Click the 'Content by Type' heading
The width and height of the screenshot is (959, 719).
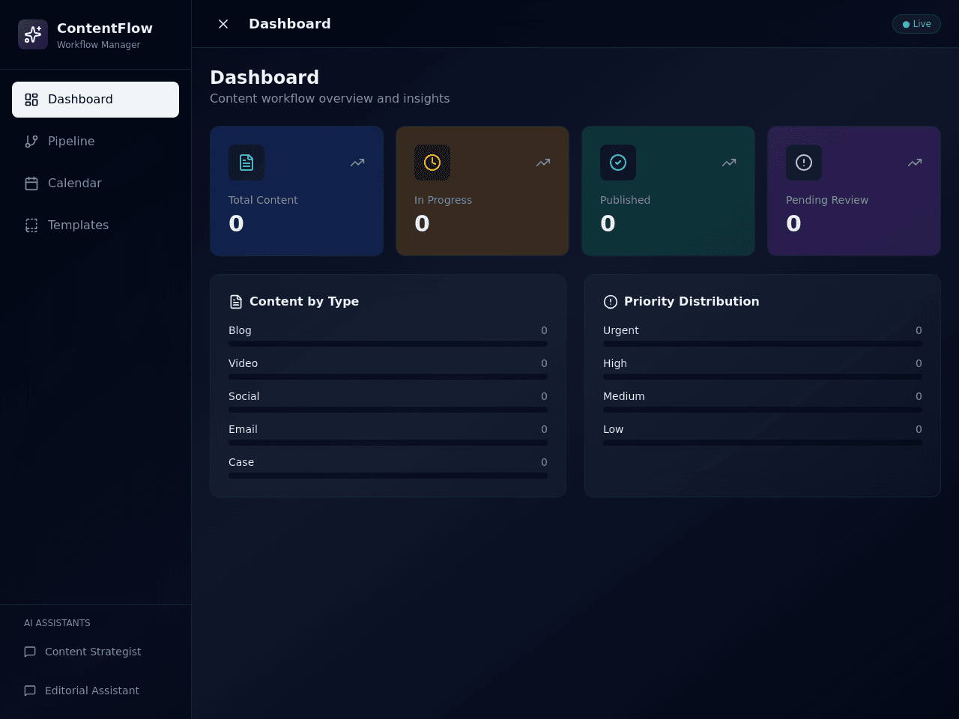[x=304, y=301]
